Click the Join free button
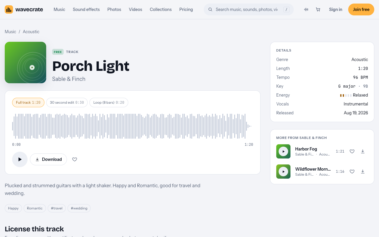The width and height of the screenshot is (379, 237). click(x=361, y=9)
